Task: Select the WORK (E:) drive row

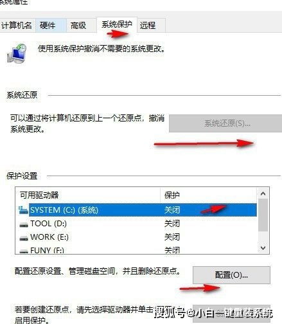Action: [137, 237]
